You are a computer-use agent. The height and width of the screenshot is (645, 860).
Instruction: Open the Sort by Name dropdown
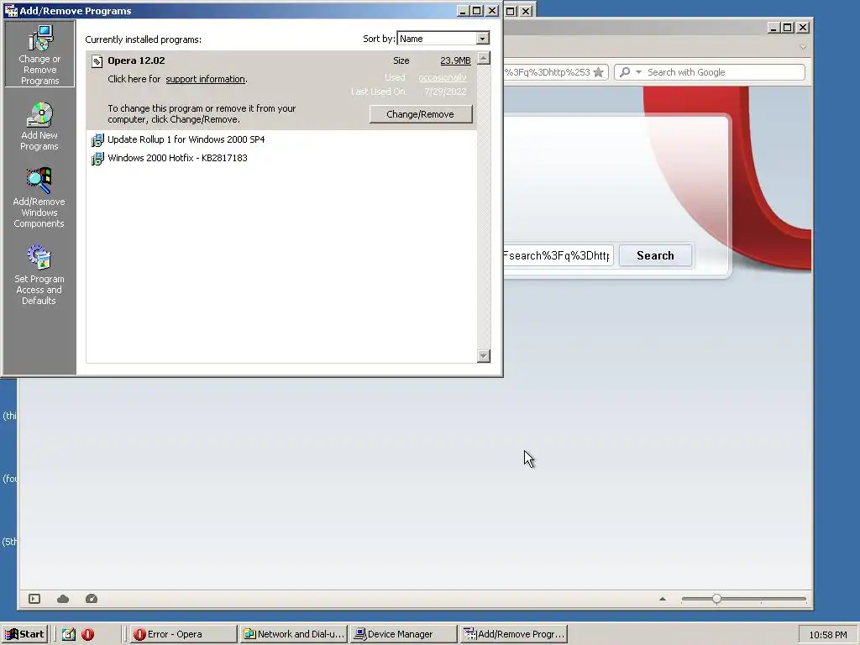point(482,39)
